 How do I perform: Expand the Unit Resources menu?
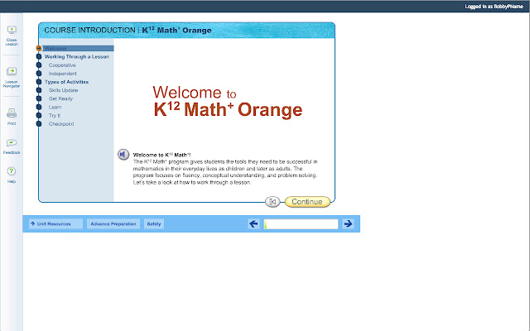coord(55,224)
